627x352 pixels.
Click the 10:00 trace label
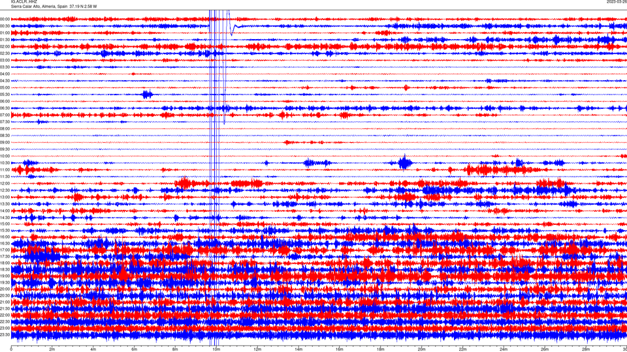(x=5, y=156)
